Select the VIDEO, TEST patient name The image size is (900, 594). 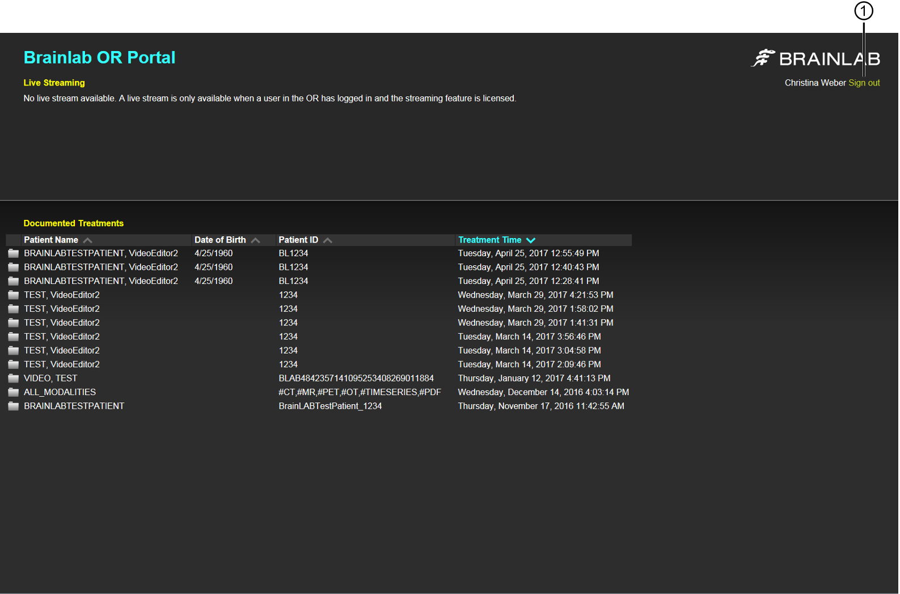click(50, 378)
